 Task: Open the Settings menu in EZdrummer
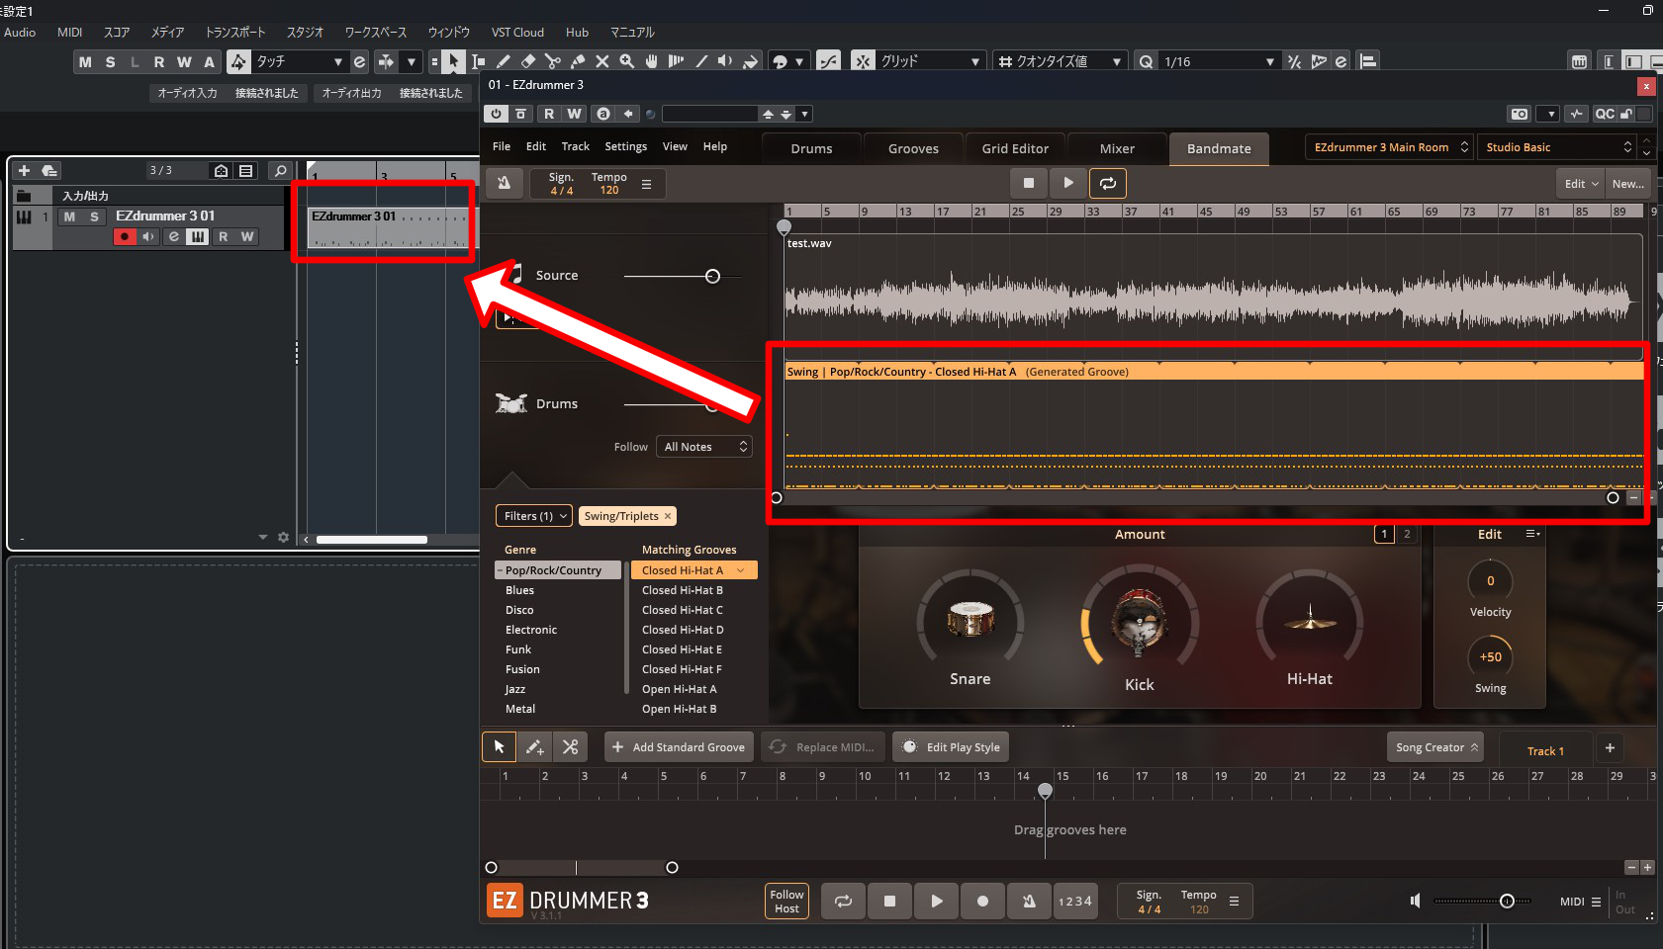(625, 146)
